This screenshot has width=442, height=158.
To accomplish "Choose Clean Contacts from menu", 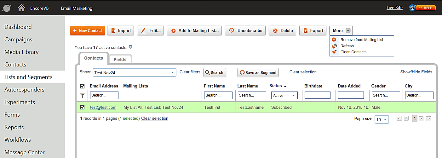I will click(x=353, y=52).
